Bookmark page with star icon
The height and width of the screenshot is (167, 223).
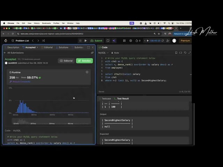tap(159, 34)
